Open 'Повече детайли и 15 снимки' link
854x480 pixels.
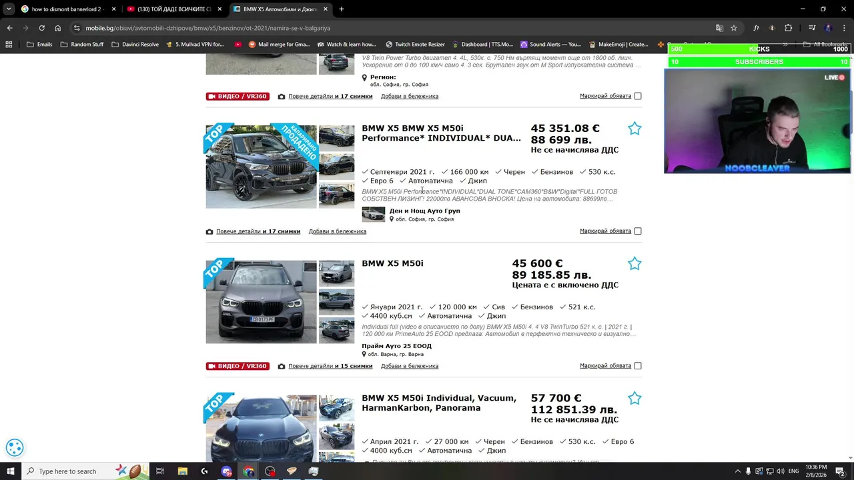(330, 366)
